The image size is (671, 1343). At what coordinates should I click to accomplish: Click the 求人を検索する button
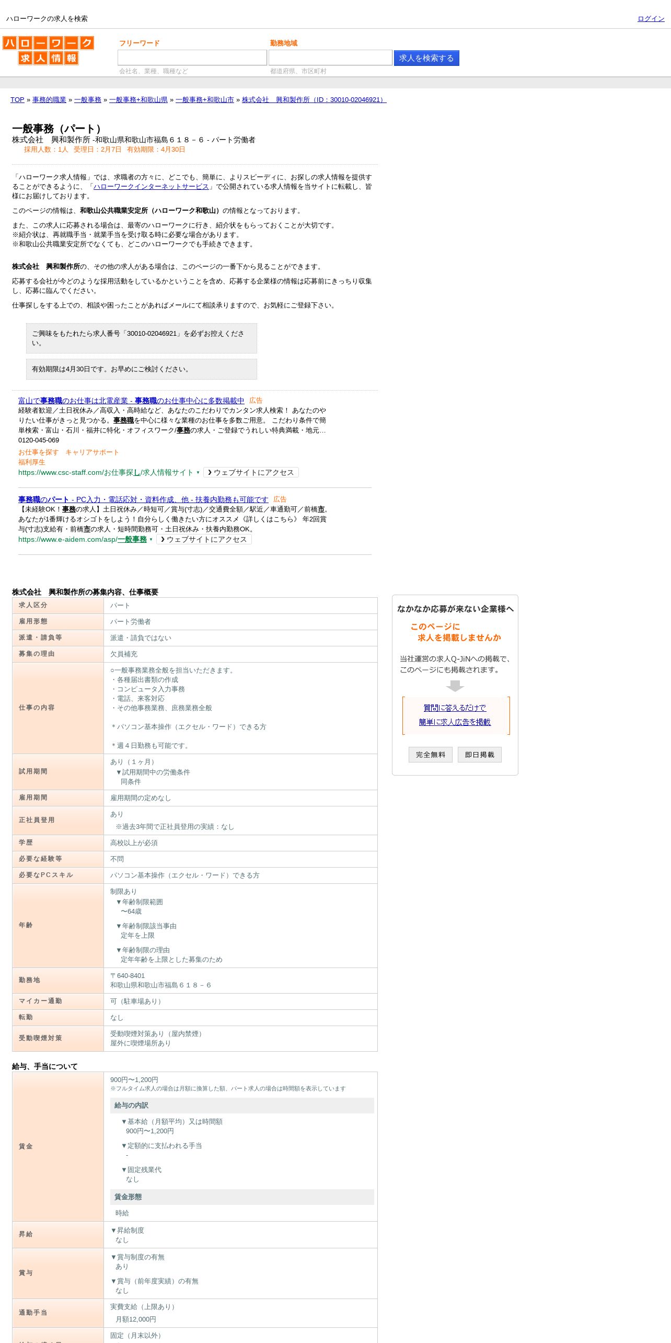coord(426,58)
